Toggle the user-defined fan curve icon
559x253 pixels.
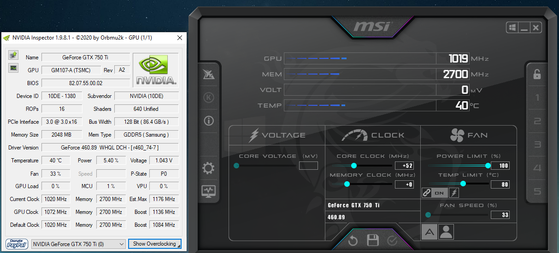[x=446, y=232]
